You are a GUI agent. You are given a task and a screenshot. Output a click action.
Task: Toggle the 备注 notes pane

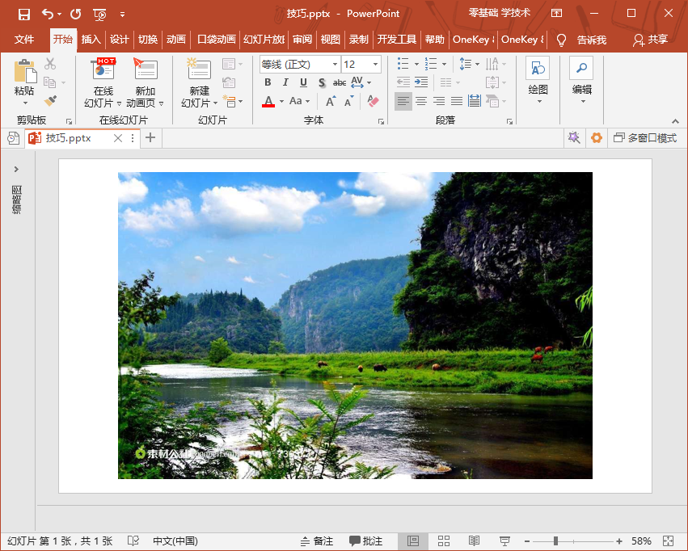coord(317,541)
